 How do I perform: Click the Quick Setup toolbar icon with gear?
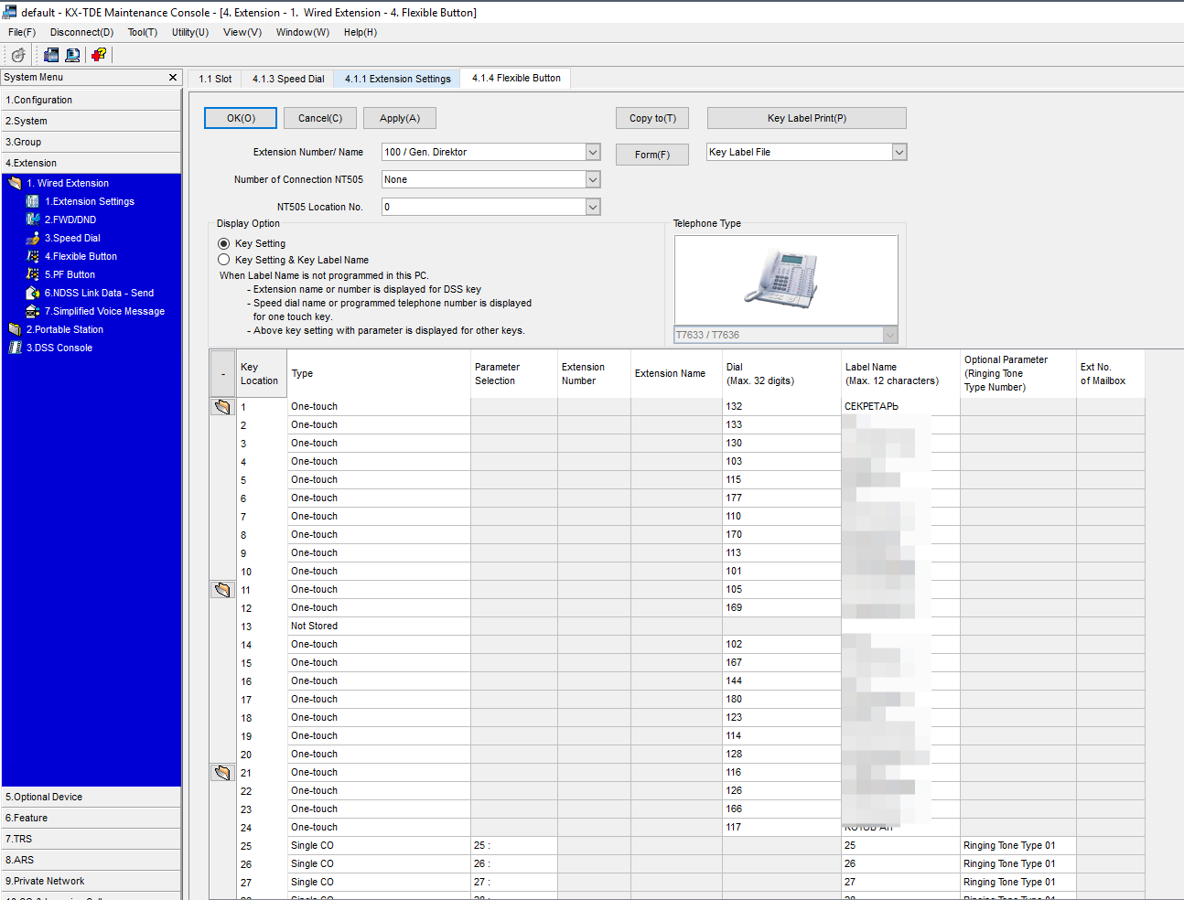pos(18,55)
